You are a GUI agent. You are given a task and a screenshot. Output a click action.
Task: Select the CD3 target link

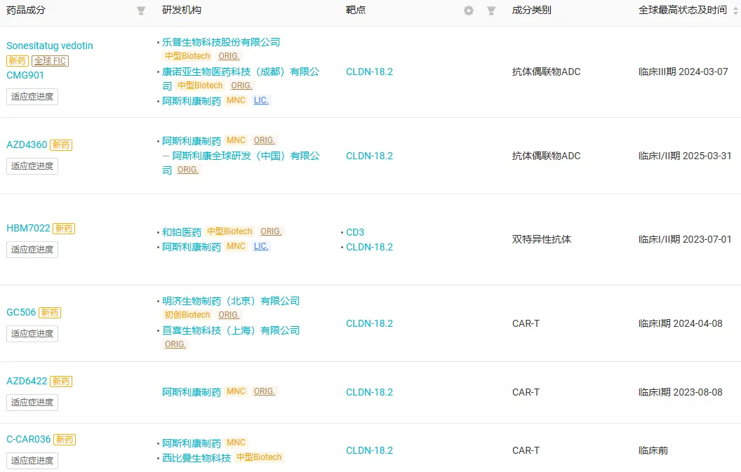tap(355, 232)
